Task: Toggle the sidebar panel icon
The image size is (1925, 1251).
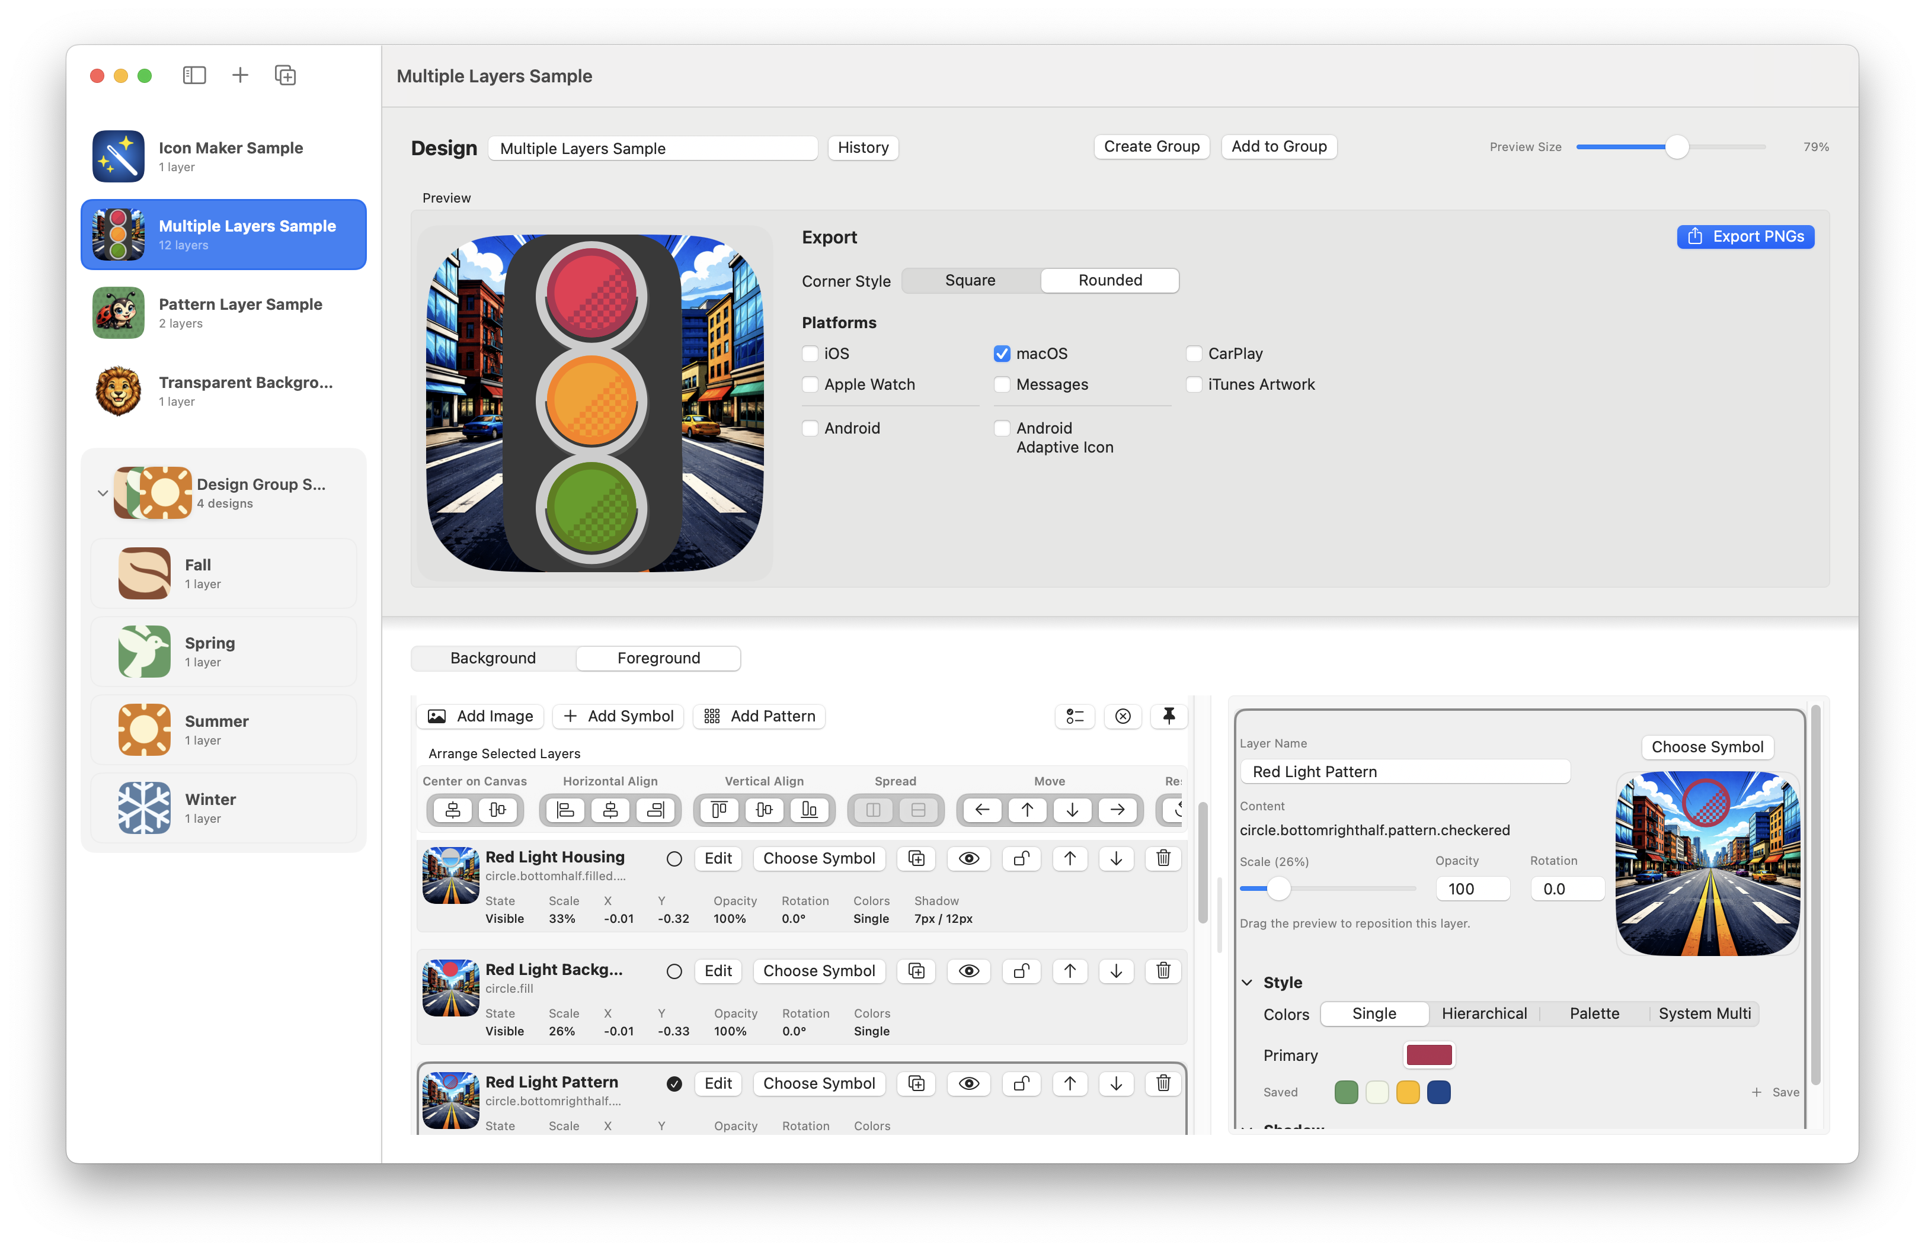Action: [x=194, y=75]
